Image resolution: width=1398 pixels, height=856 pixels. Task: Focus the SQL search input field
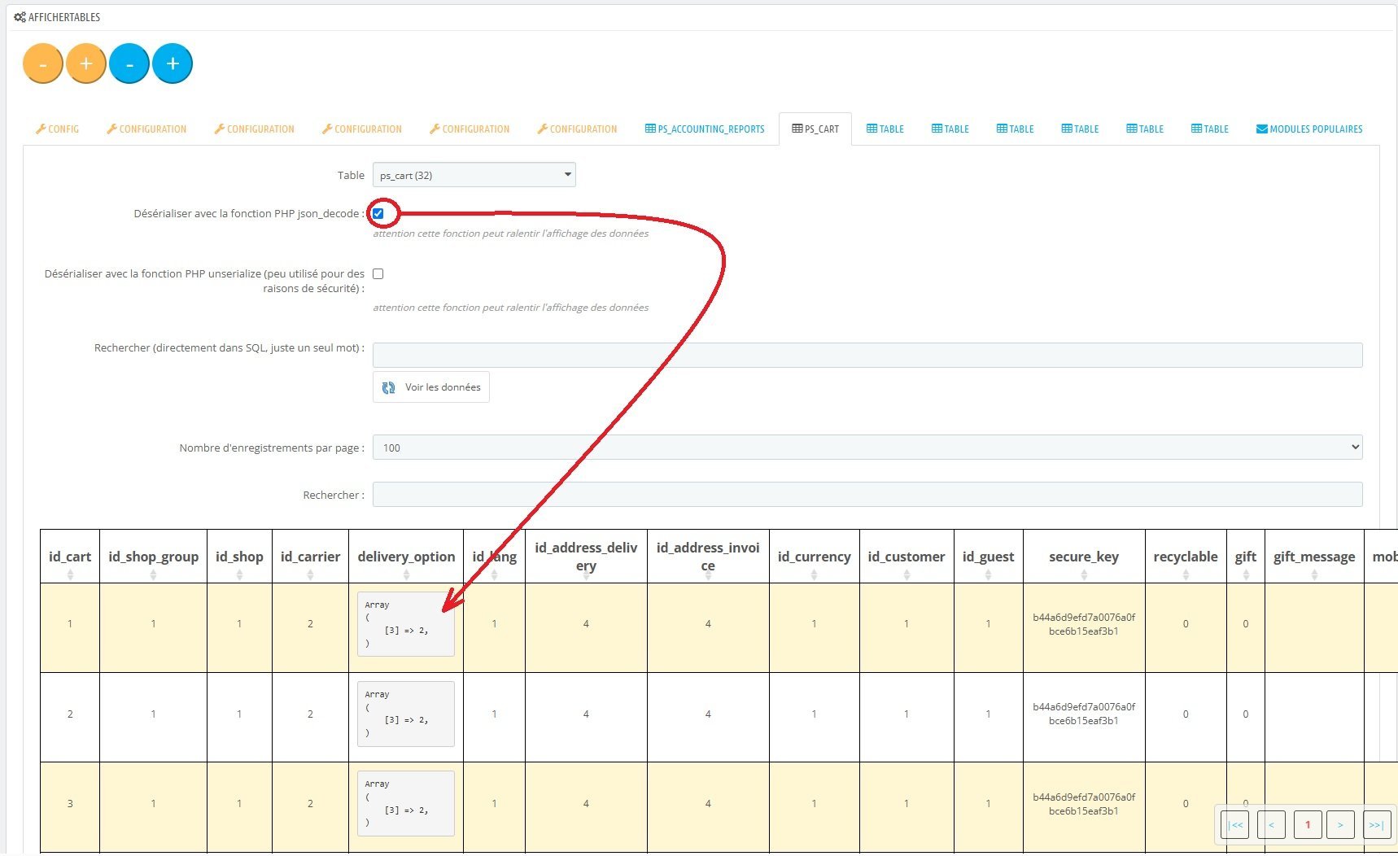pos(867,355)
